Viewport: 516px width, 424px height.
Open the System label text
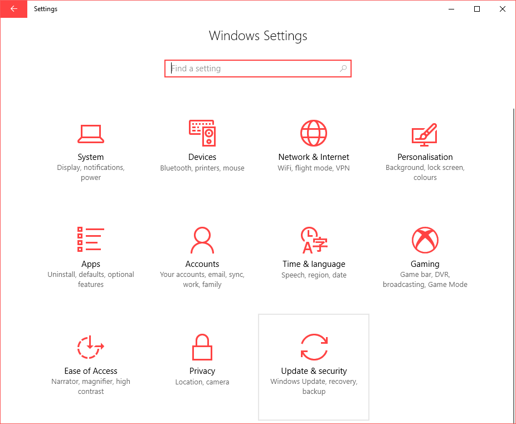tap(91, 157)
